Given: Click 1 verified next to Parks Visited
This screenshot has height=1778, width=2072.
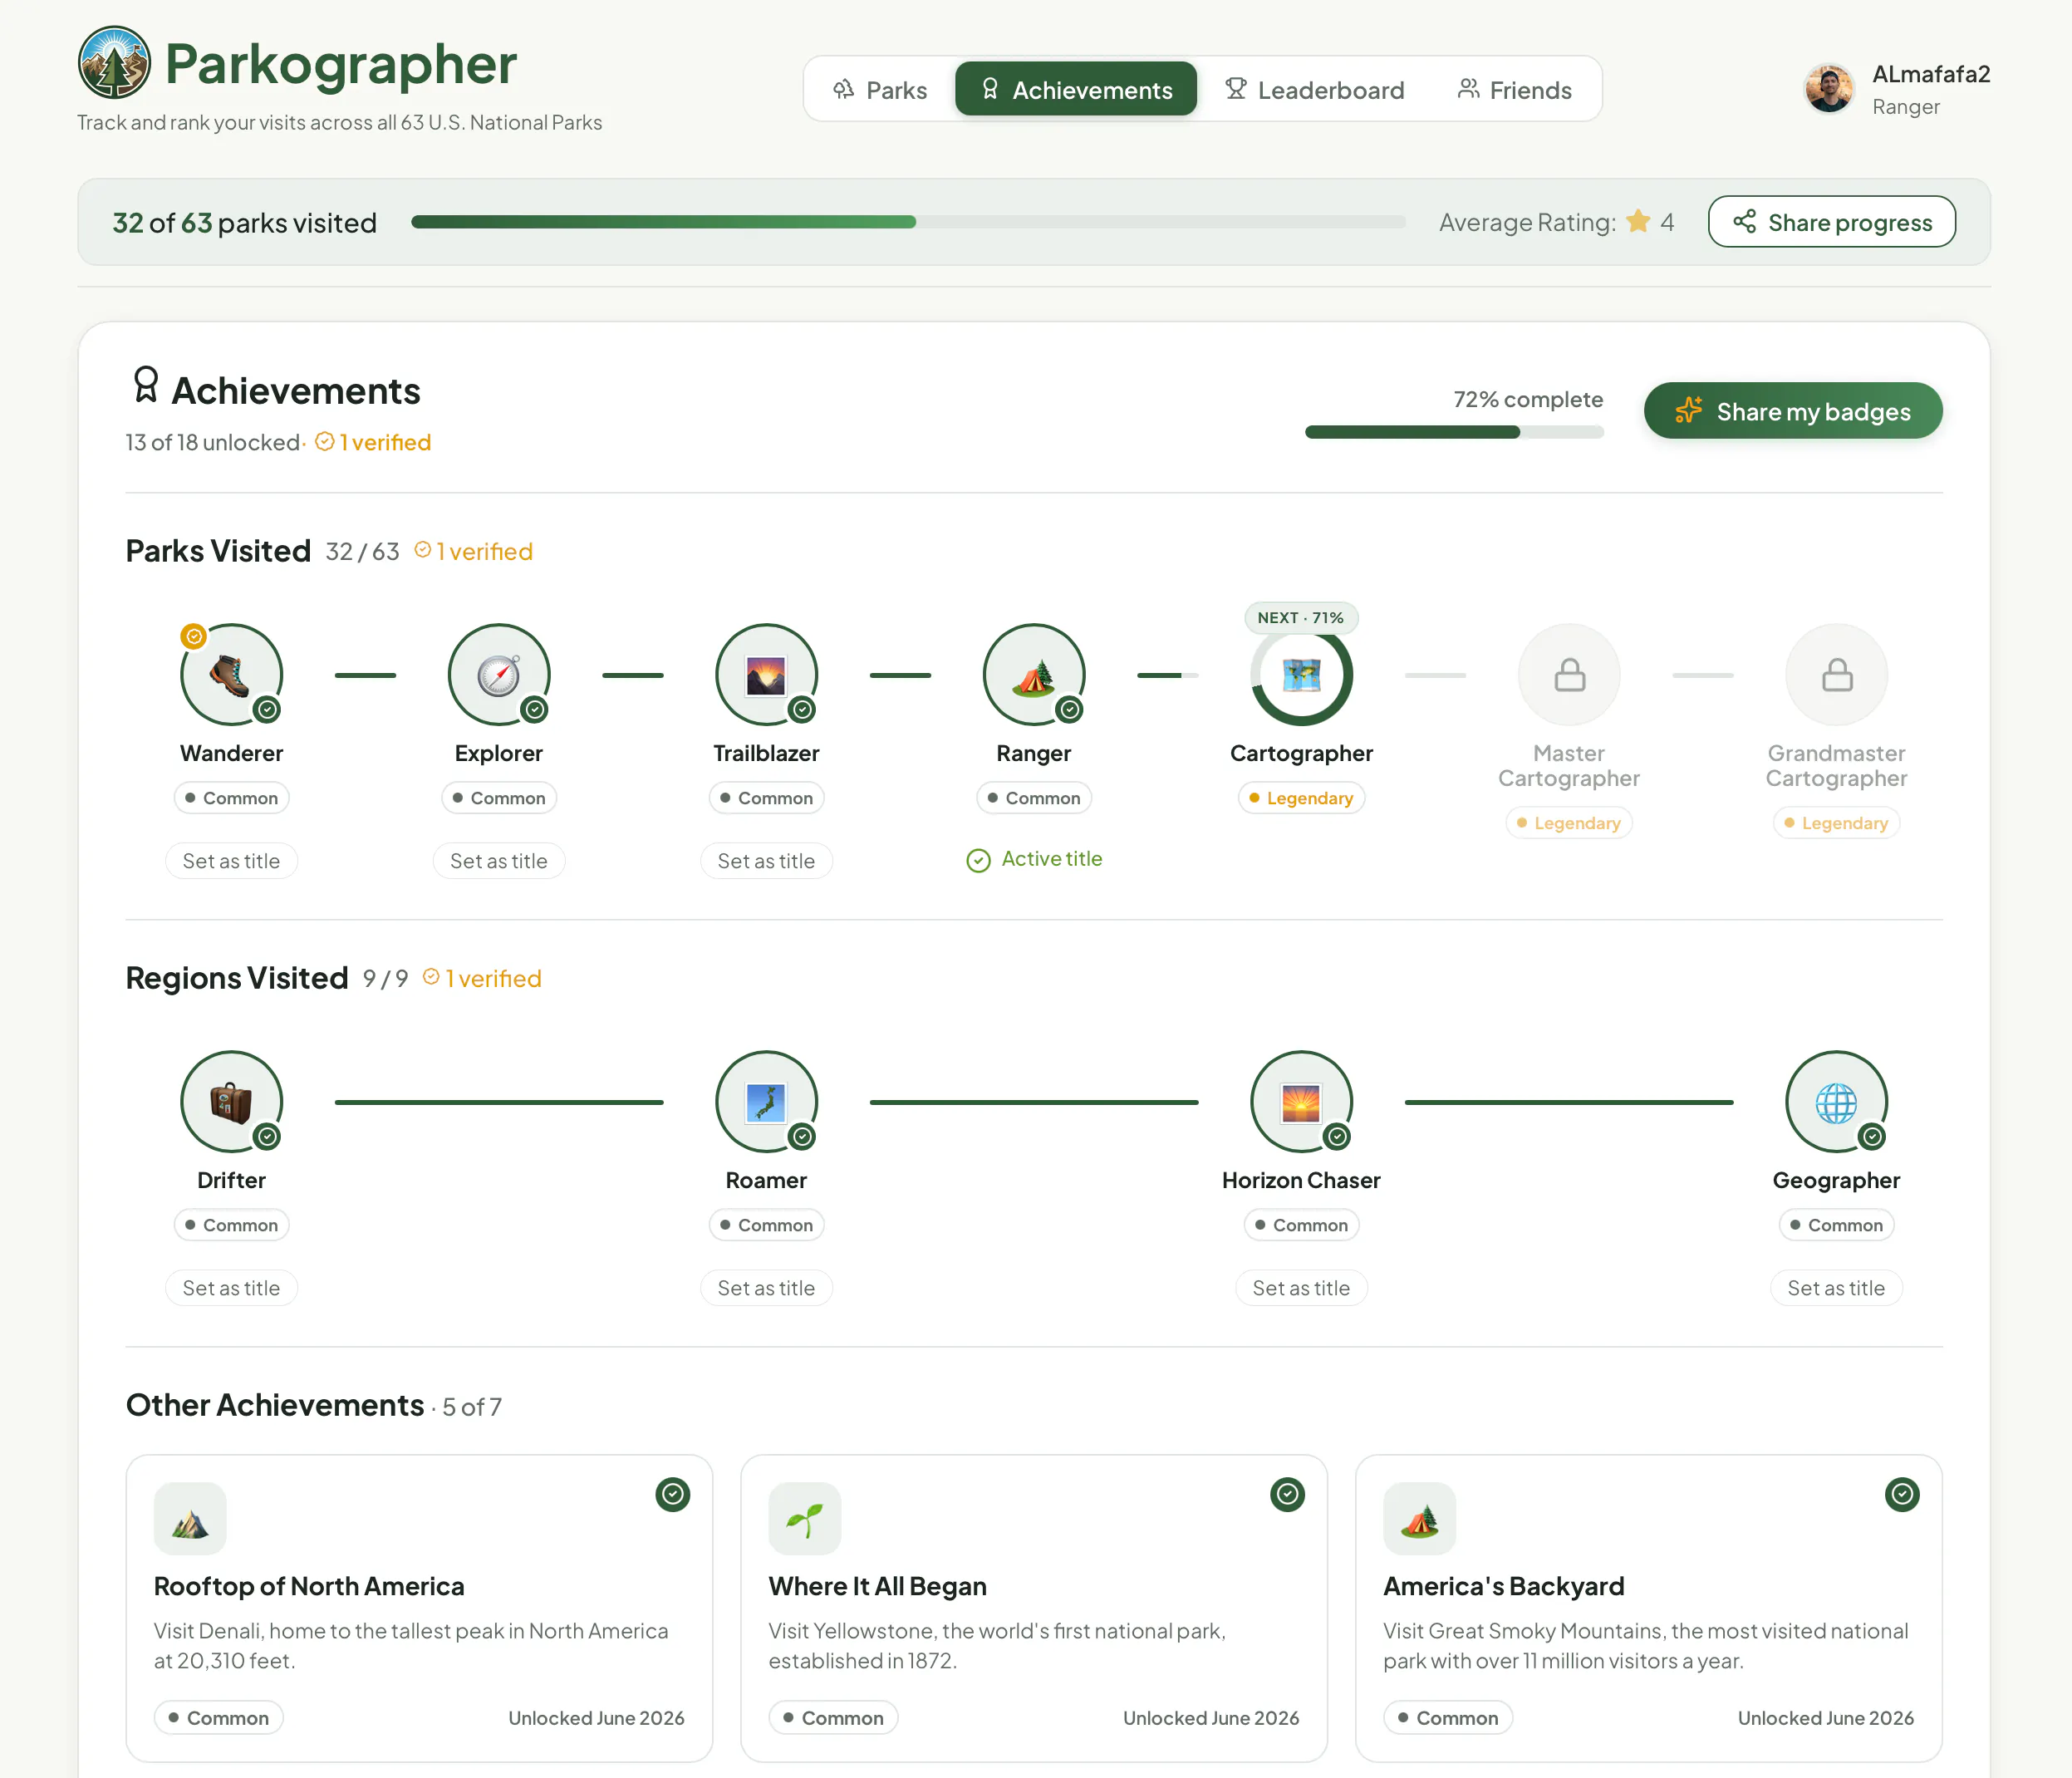Looking at the screenshot, I should tap(474, 551).
